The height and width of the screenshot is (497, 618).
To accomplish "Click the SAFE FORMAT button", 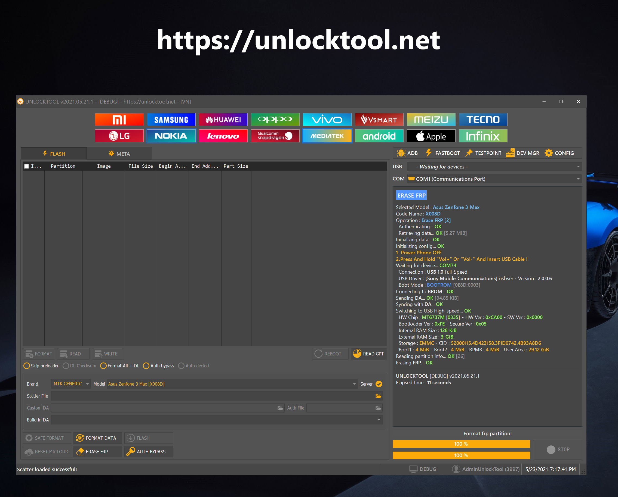I will (x=47, y=438).
